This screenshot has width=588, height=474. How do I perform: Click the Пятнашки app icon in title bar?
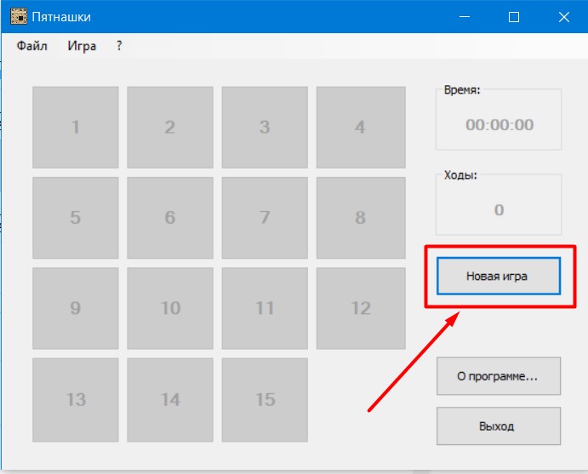(x=19, y=17)
